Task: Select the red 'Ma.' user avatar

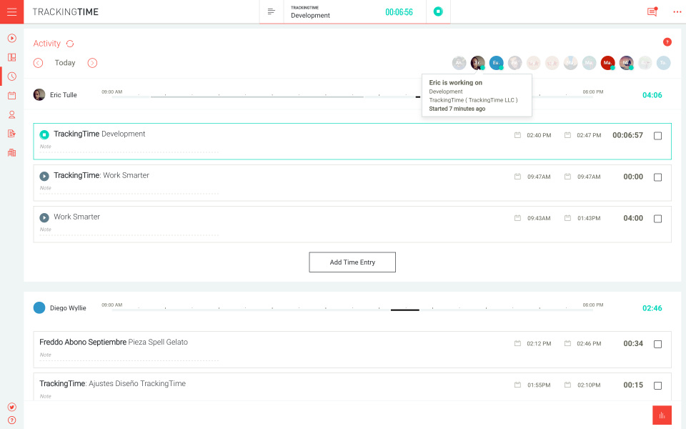Action: [607, 63]
